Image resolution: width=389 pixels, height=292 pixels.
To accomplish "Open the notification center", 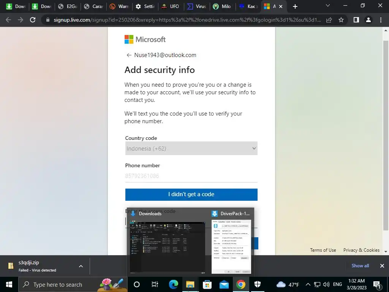I will 377,284.
